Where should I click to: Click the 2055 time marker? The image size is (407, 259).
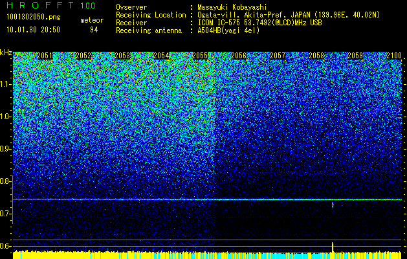200,56
